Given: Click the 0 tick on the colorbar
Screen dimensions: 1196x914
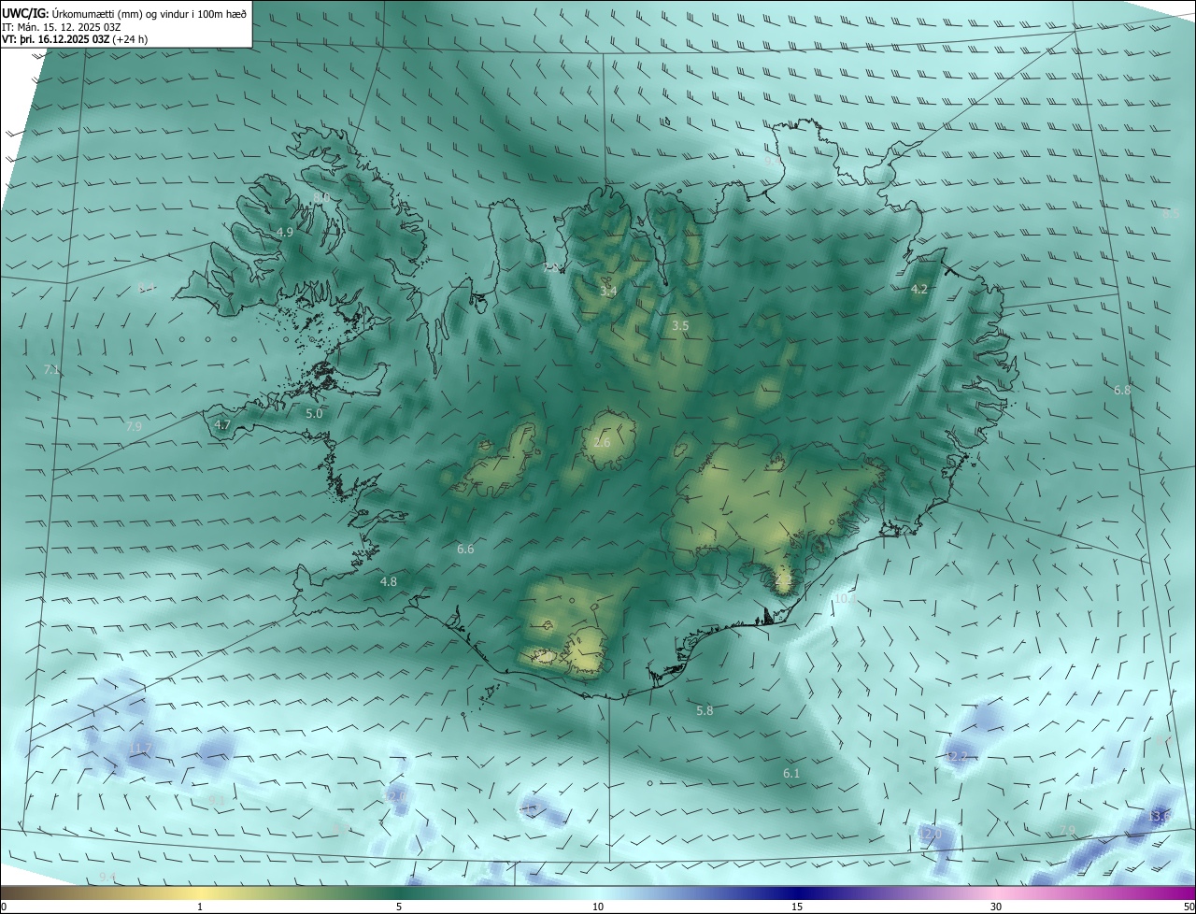Looking at the screenshot, I should click(x=4, y=907).
